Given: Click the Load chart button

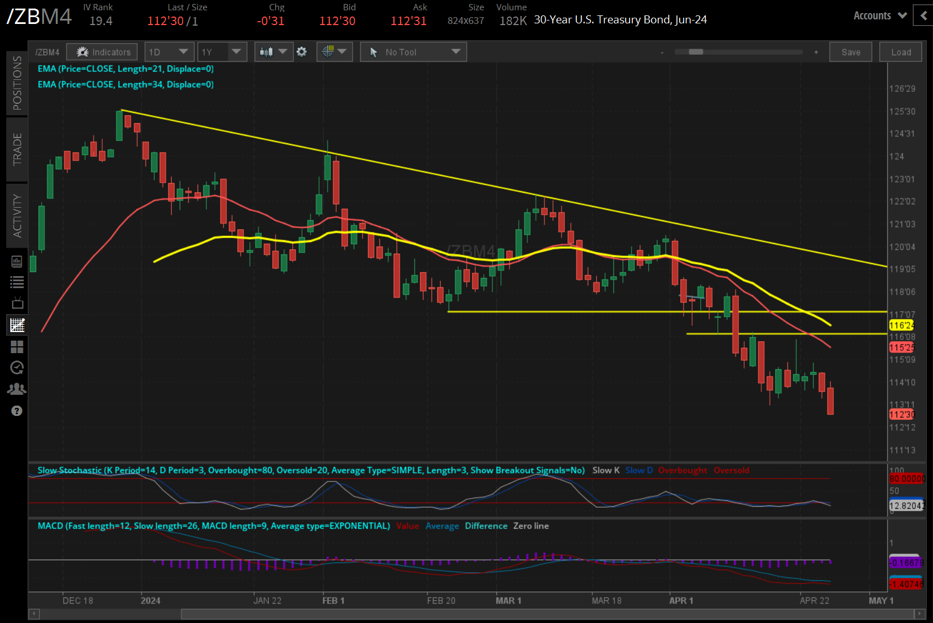Looking at the screenshot, I should (x=901, y=52).
